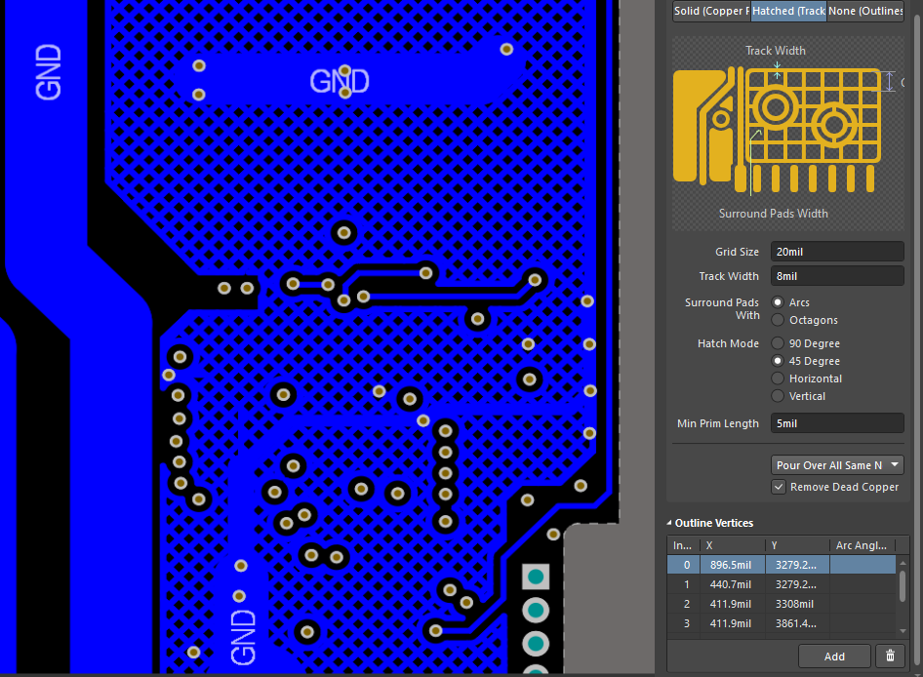This screenshot has height=677, width=923.
Task: Click the Add vertex button
Action: pos(833,657)
